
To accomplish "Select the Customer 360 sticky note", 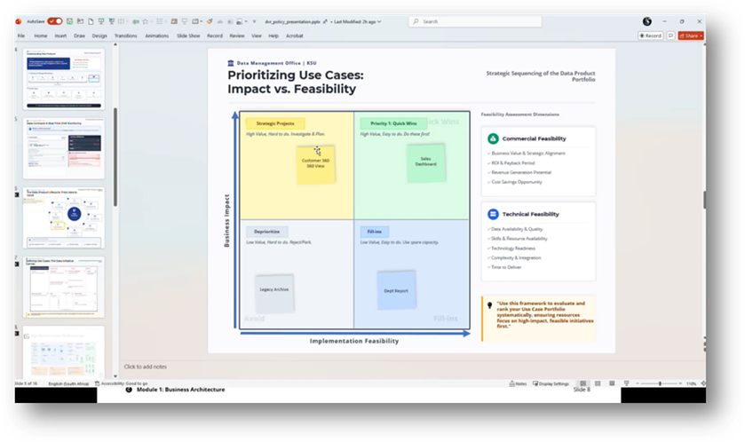I will pos(315,164).
